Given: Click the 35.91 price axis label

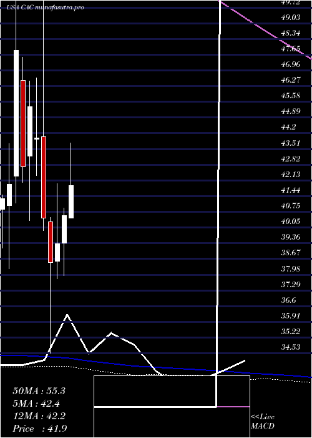Looking at the screenshot, I should point(291,315).
